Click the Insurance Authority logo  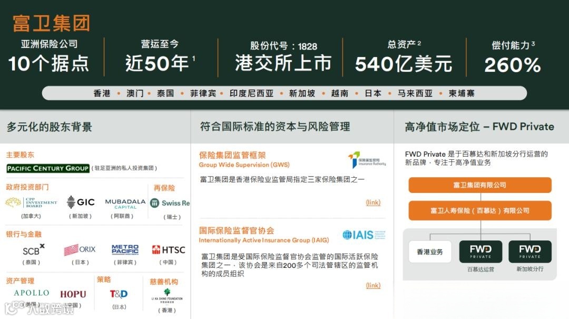tap(367, 160)
